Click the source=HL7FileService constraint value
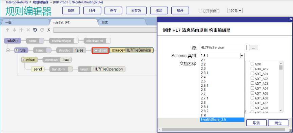The width and height of the screenshot is (293, 133). [131, 50]
